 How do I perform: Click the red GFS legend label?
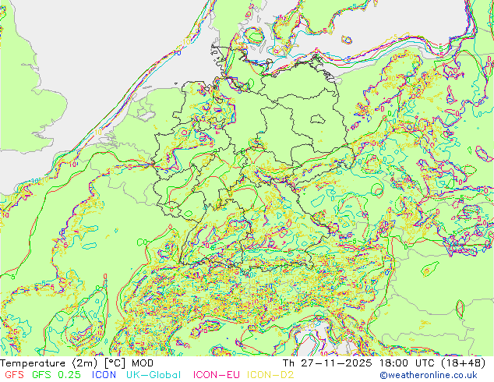coord(14,375)
